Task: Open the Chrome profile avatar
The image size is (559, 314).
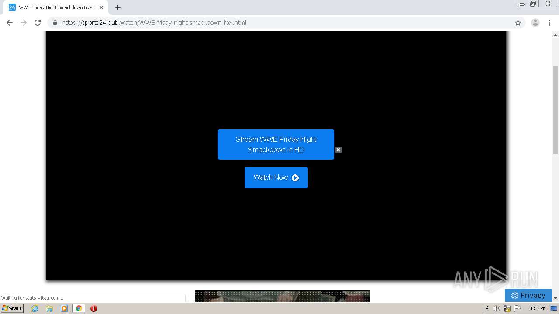Action: (535, 23)
